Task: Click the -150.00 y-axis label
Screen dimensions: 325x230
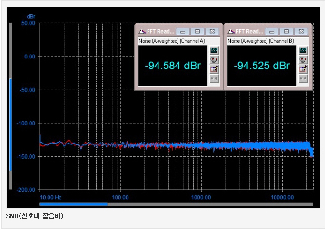Action: pyautogui.click(x=26, y=156)
